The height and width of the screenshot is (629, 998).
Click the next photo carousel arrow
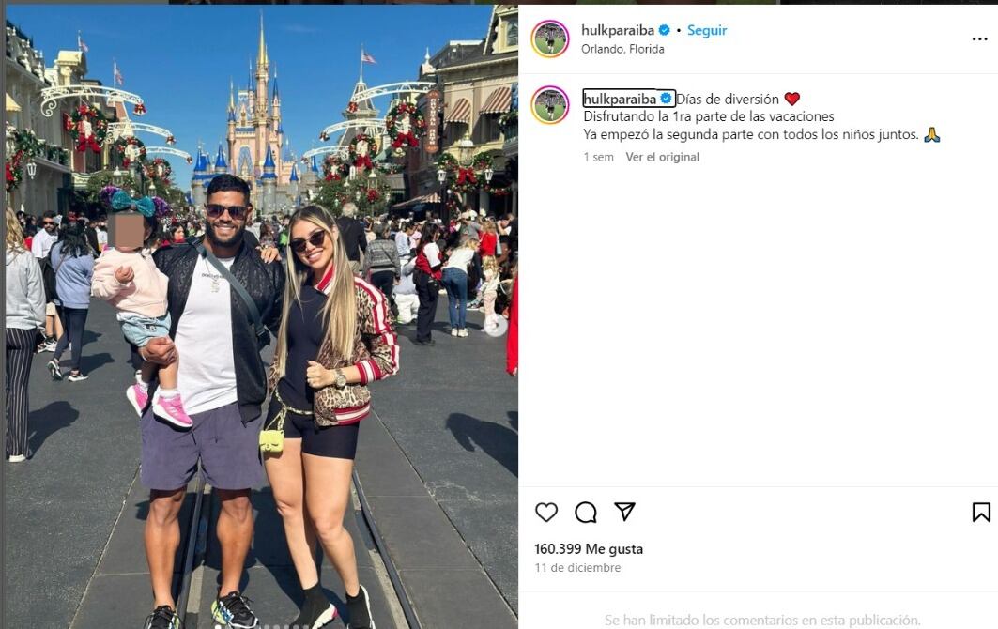pyautogui.click(x=495, y=326)
